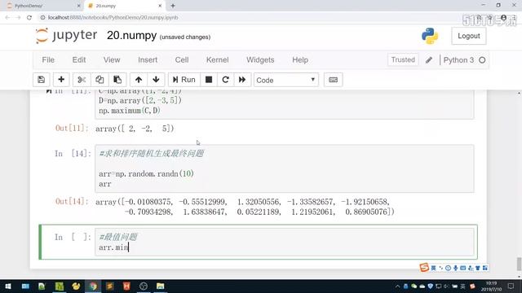The width and height of the screenshot is (522, 293).
Task: Run the current cell
Action: tap(184, 80)
